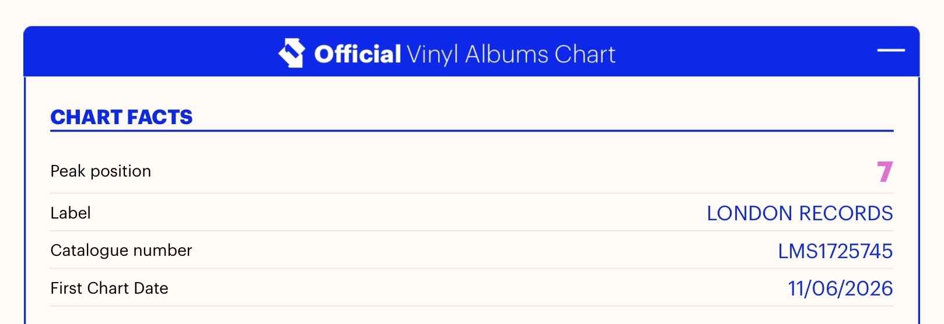
Task: Click empty blue header area left of logo
Action: [x=151, y=51]
